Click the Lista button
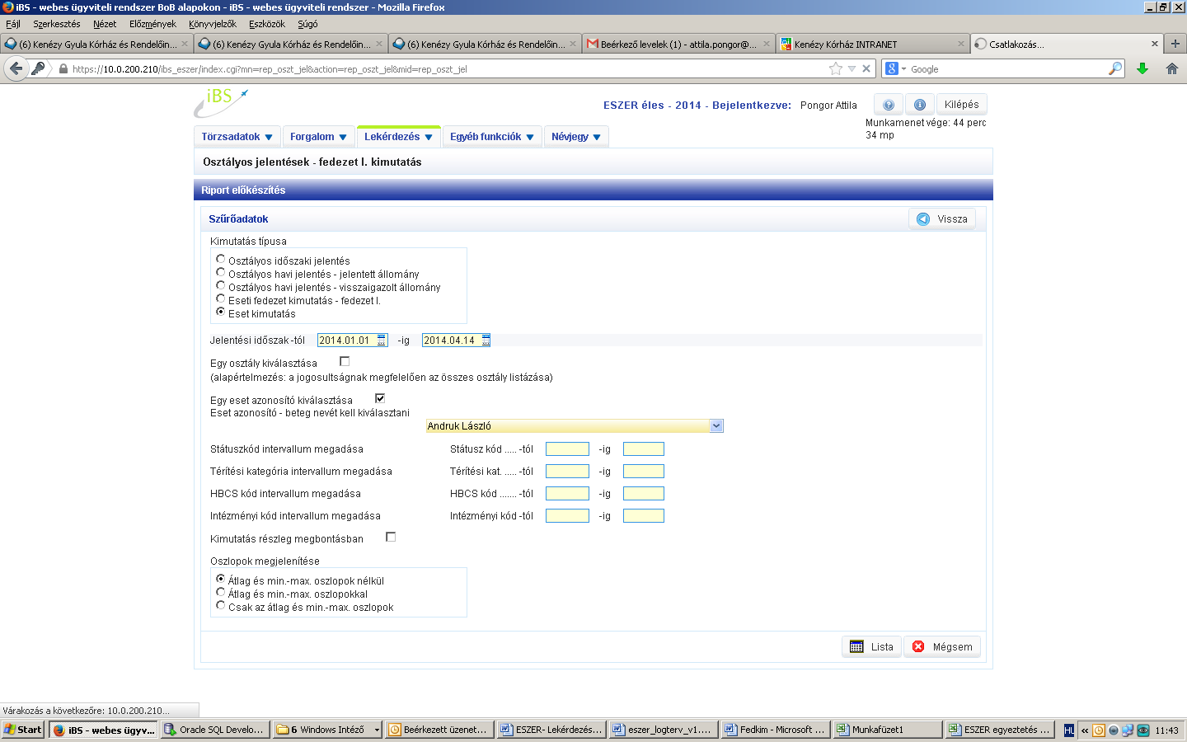The image size is (1187, 742). 871,646
